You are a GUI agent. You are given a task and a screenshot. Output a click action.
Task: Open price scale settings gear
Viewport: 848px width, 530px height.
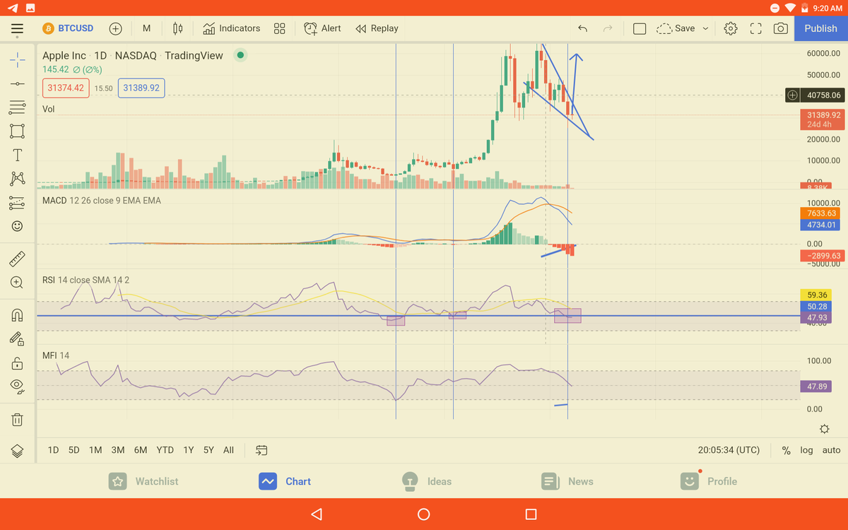(x=824, y=429)
